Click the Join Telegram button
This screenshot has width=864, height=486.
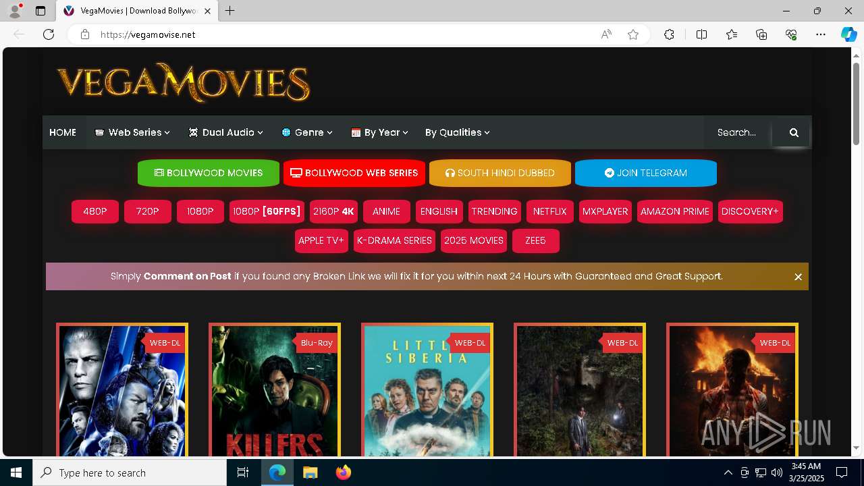pos(646,173)
